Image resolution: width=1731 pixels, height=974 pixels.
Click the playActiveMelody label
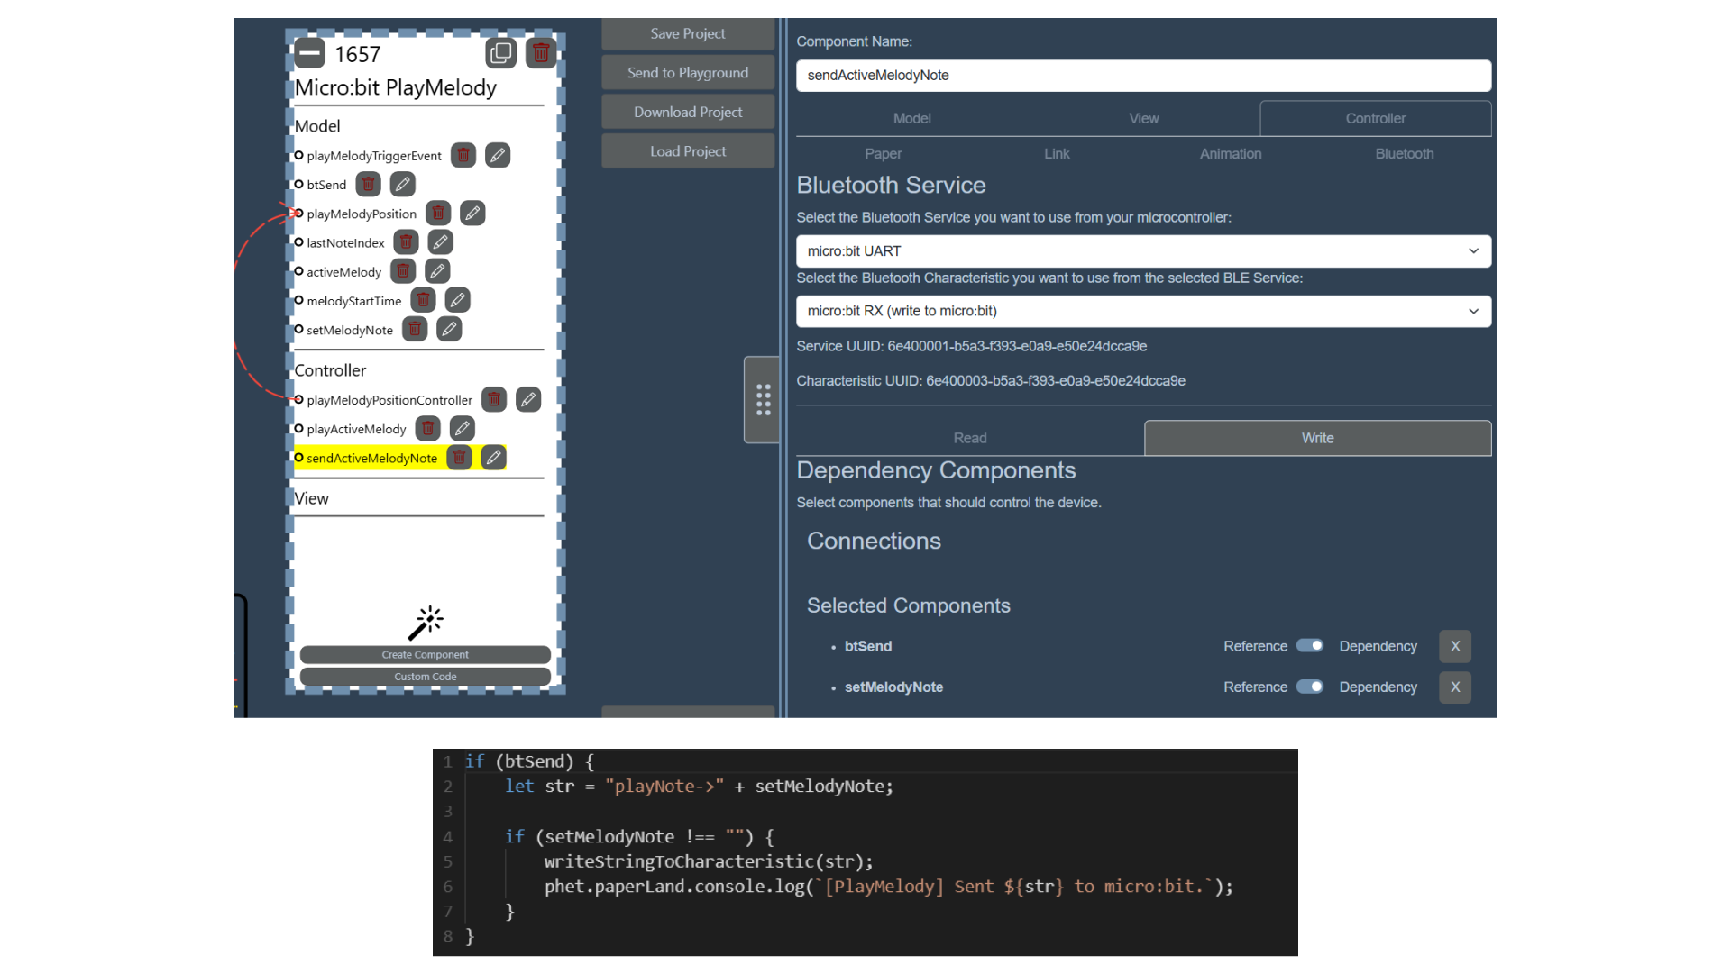coord(356,429)
